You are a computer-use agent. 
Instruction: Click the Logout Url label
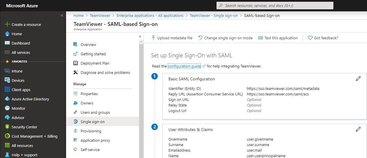pos(177,111)
